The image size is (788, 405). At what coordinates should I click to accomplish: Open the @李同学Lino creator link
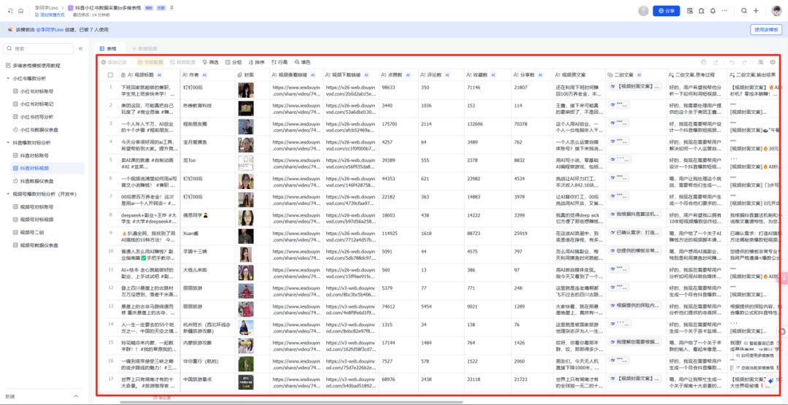pos(50,30)
